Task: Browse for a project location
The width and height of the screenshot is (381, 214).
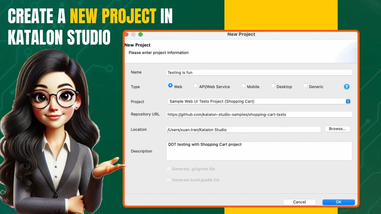Action: (x=337, y=129)
